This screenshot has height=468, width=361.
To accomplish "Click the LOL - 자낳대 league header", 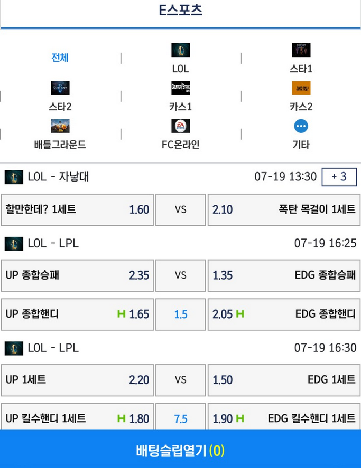I will tap(58, 177).
